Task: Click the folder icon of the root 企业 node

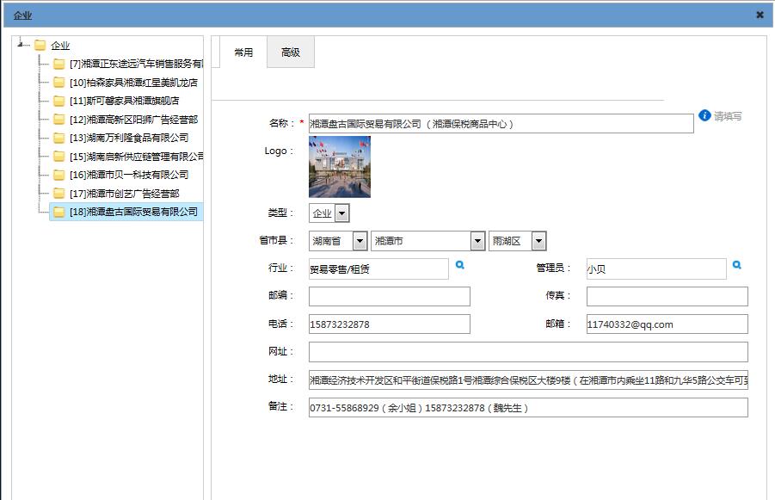Action: click(x=40, y=46)
